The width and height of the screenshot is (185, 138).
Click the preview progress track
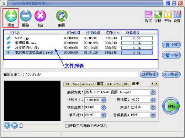pos(42,126)
